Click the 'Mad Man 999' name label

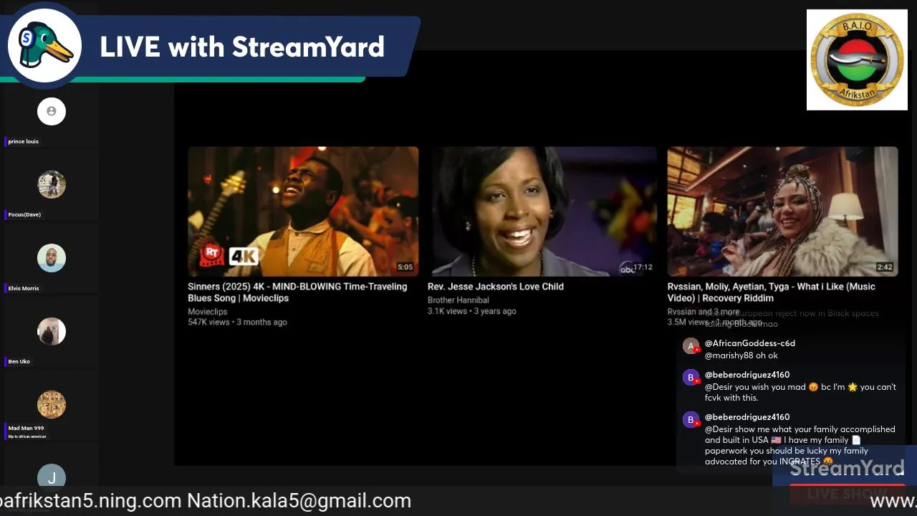(x=26, y=429)
